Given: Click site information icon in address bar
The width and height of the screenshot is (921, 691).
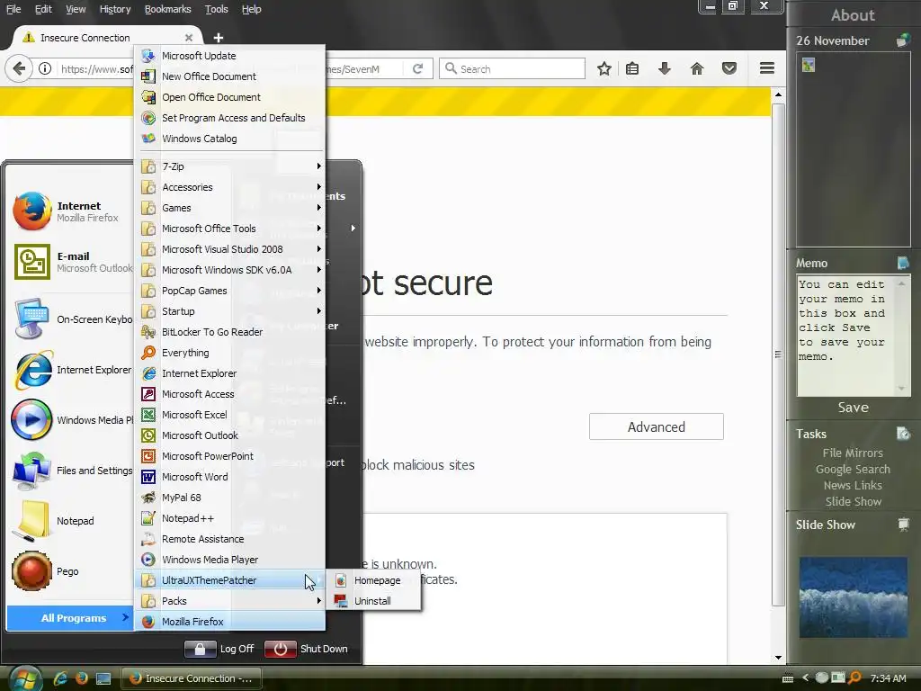Looking at the screenshot, I should tap(45, 68).
